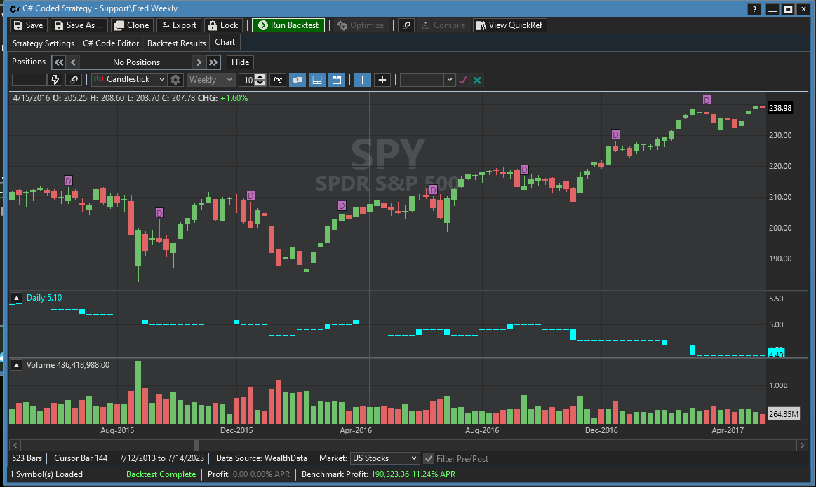Toggle the status bar display icon
Image resolution: width=816 pixels, height=487 pixels.
point(336,79)
